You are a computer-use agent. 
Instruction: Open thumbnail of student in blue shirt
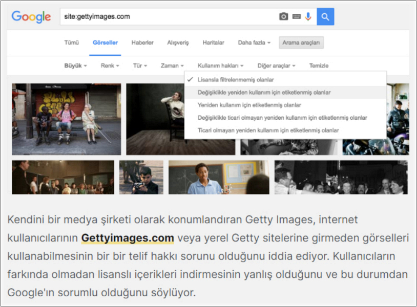(x=219, y=177)
